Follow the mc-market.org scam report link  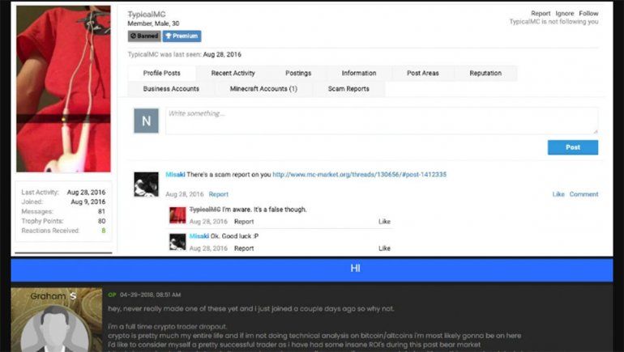click(359, 175)
